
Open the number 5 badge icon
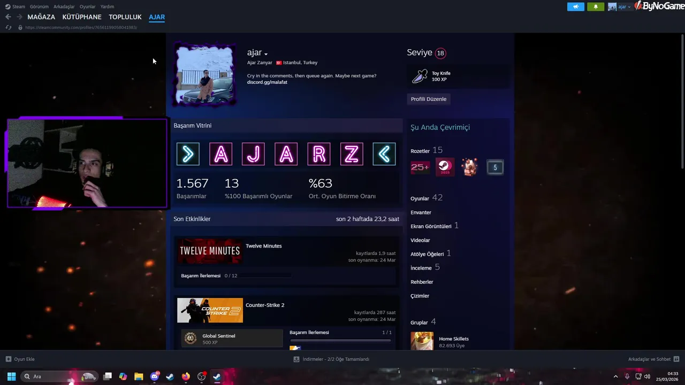click(495, 167)
